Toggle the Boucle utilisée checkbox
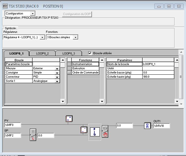This screenshot has width=186, height=156. pyautogui.click(x=90, y=53)
